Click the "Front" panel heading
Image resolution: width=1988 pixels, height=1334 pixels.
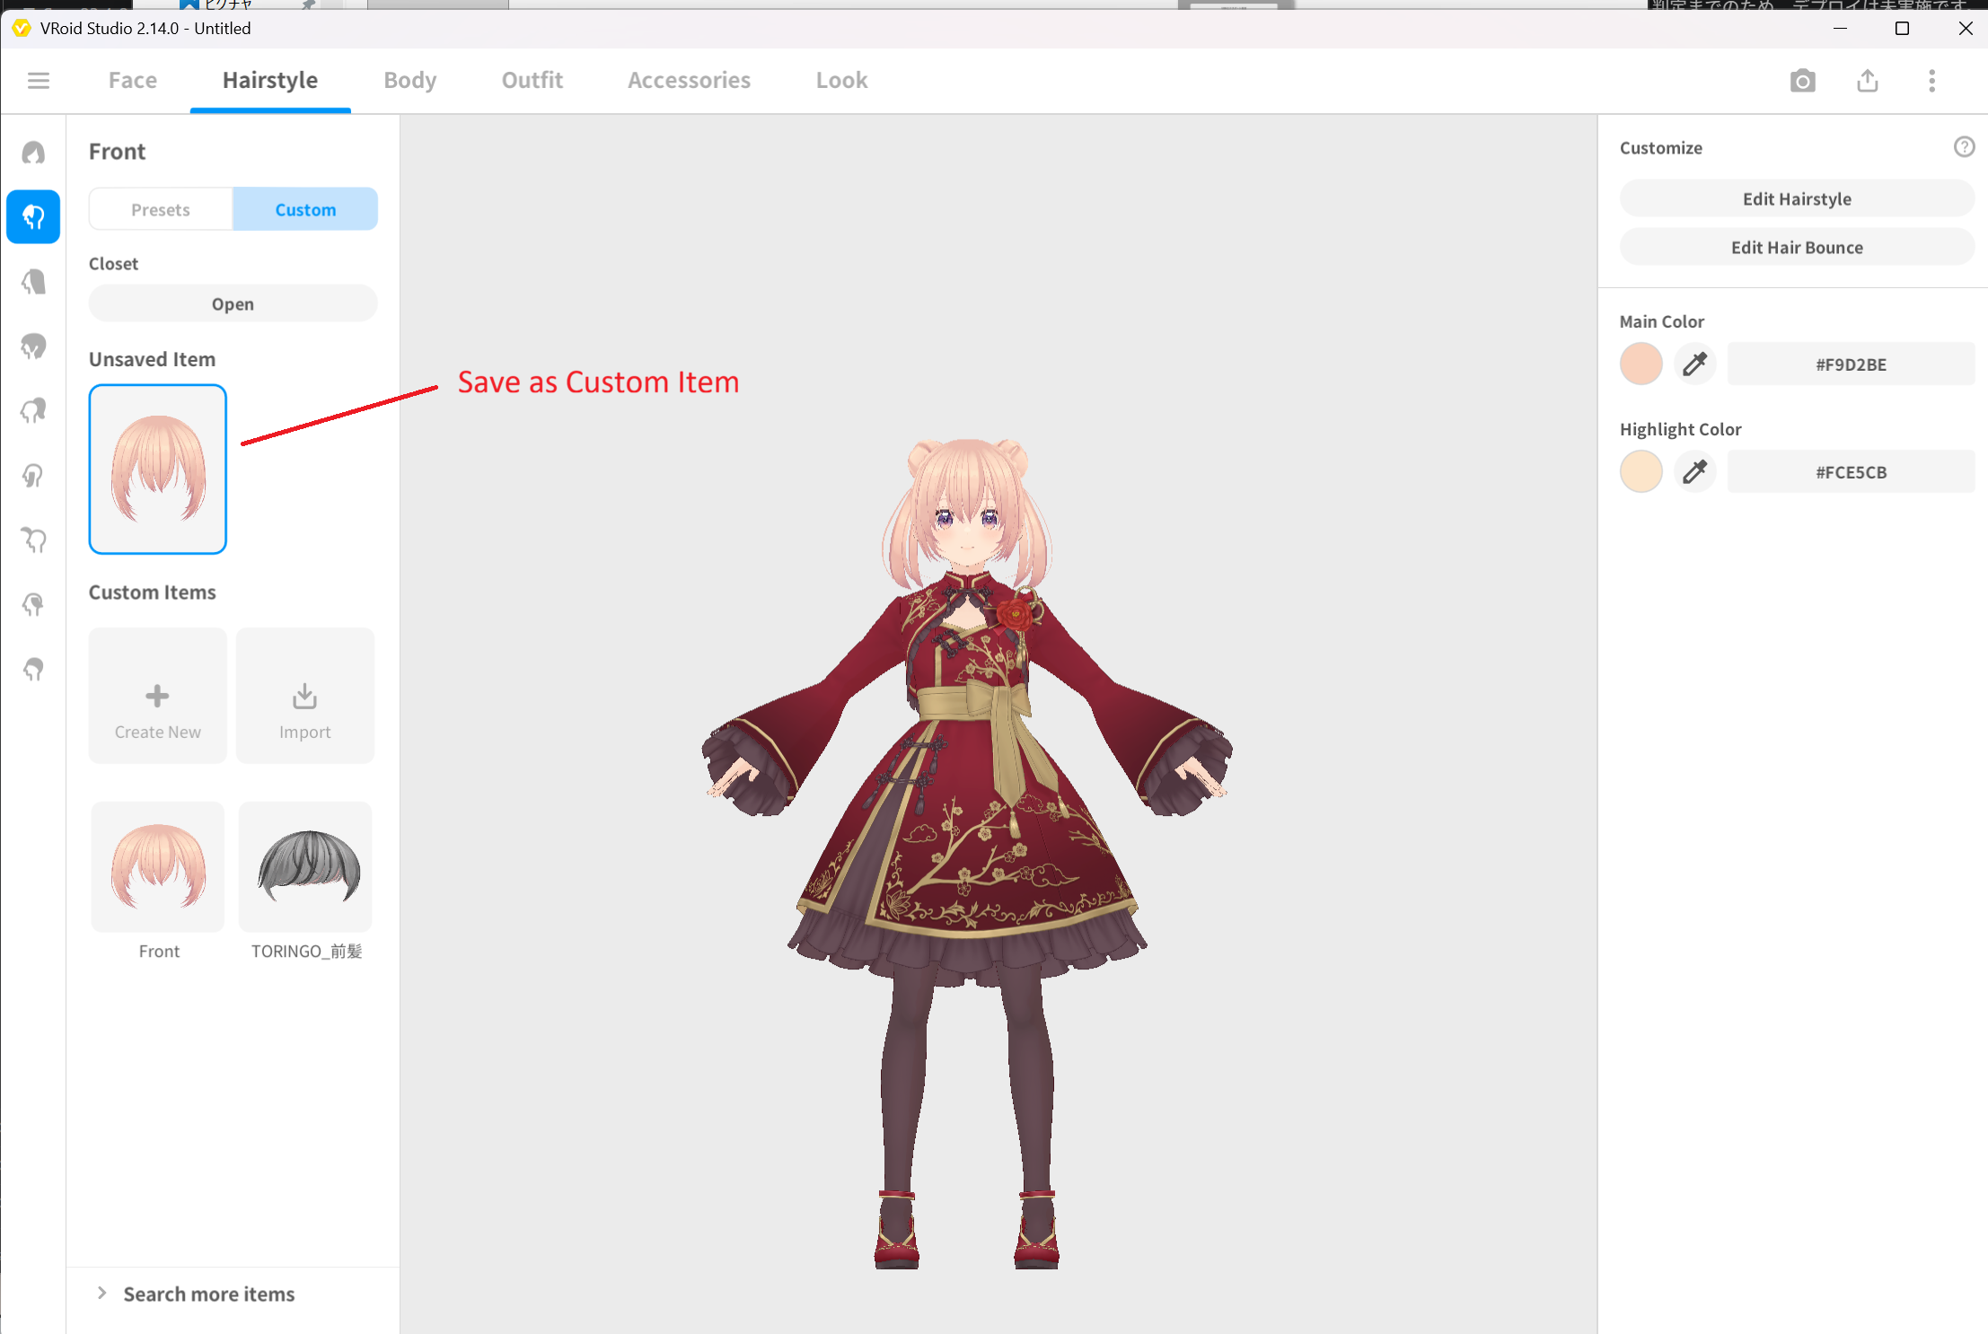(117, 152)
